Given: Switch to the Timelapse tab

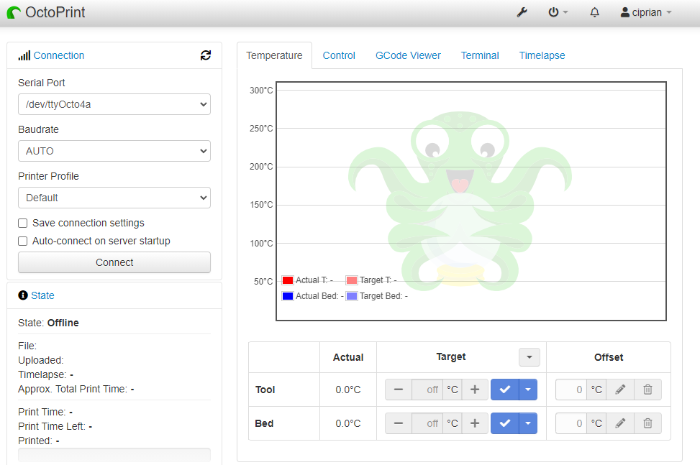Looking at the screenshot, I should point(542,55).
